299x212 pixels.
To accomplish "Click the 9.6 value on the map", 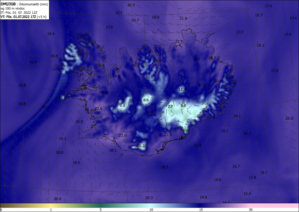I will tap(122, 106).
